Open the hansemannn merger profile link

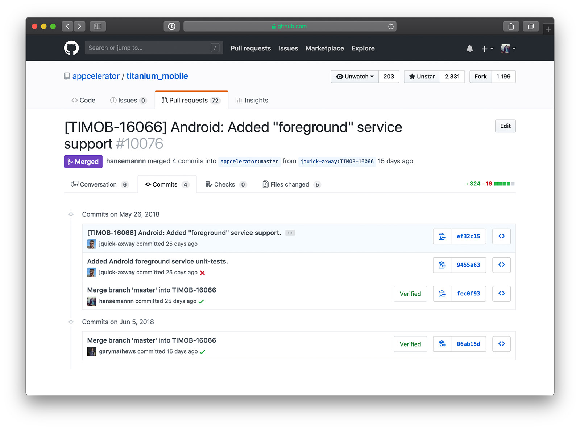click(126, 161)
